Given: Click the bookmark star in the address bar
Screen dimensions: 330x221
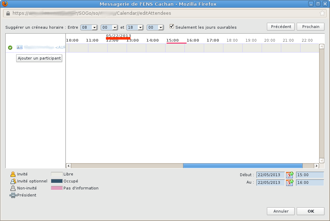Looking at the screenshot, I should pos(322,13).
